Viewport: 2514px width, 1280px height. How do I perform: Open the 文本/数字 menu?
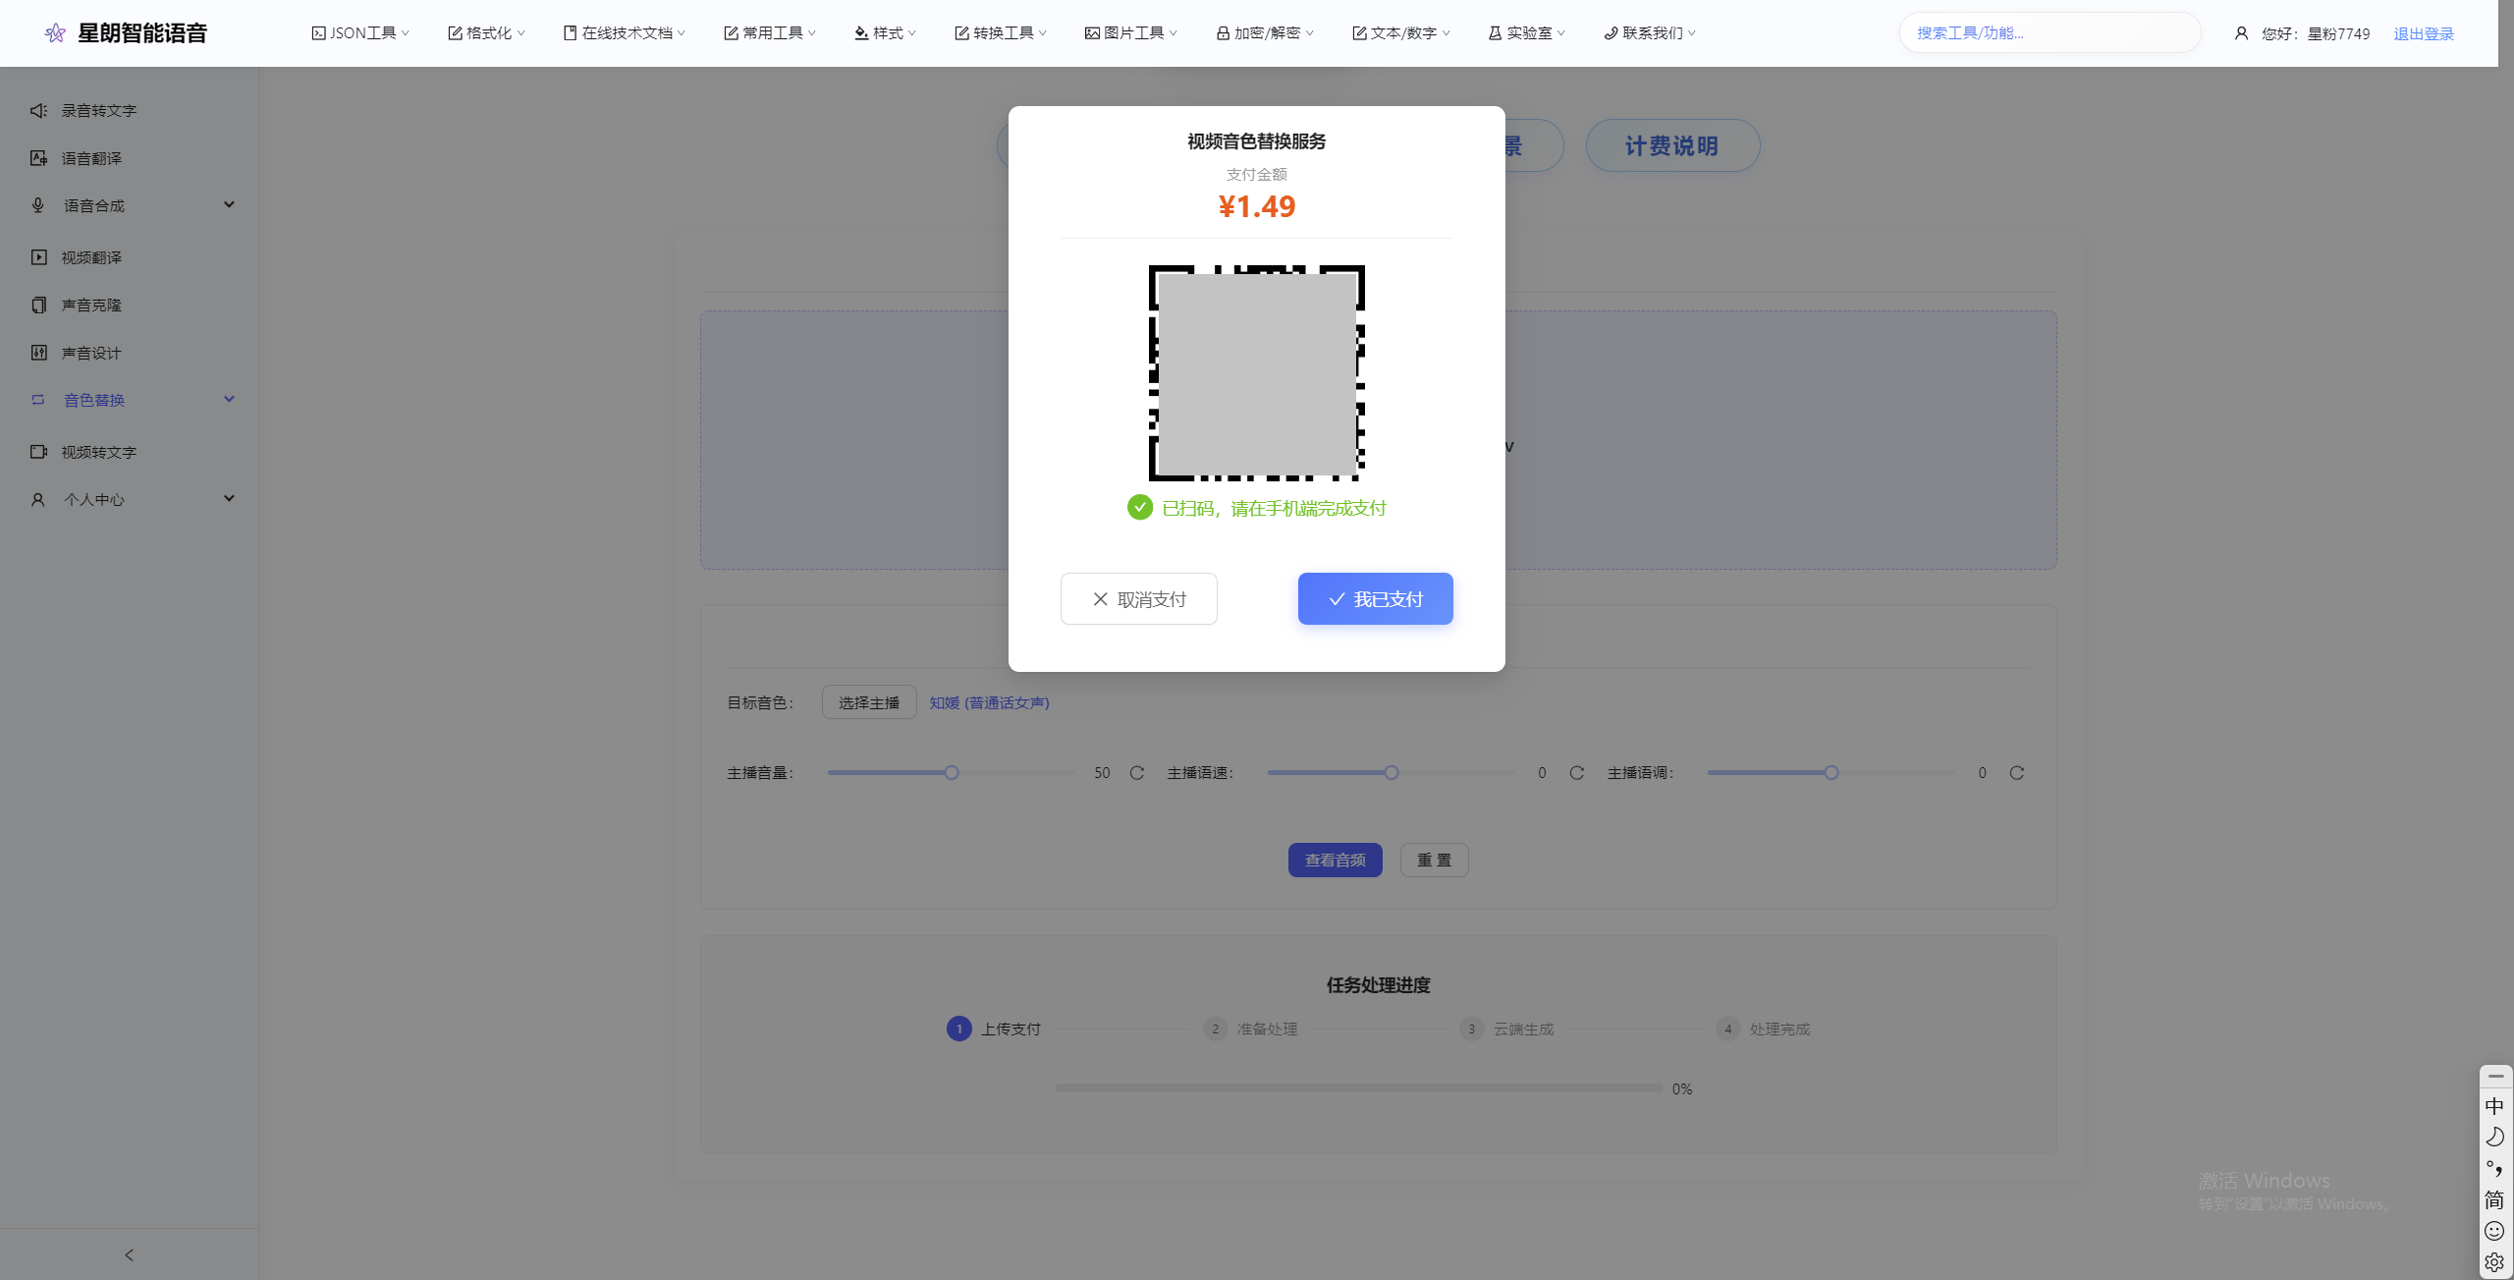point(1401,33)
